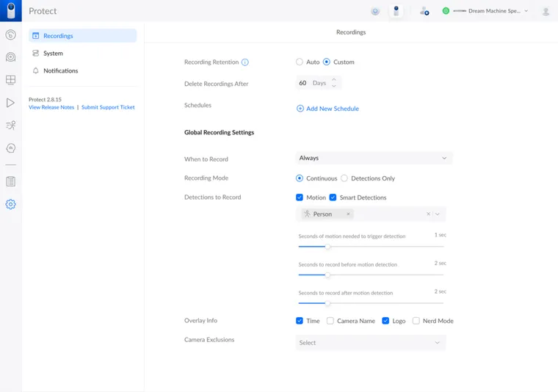Open Submit Support Ticket link
The height and width of the screenshot is (392, 558).
pos(108,107)
